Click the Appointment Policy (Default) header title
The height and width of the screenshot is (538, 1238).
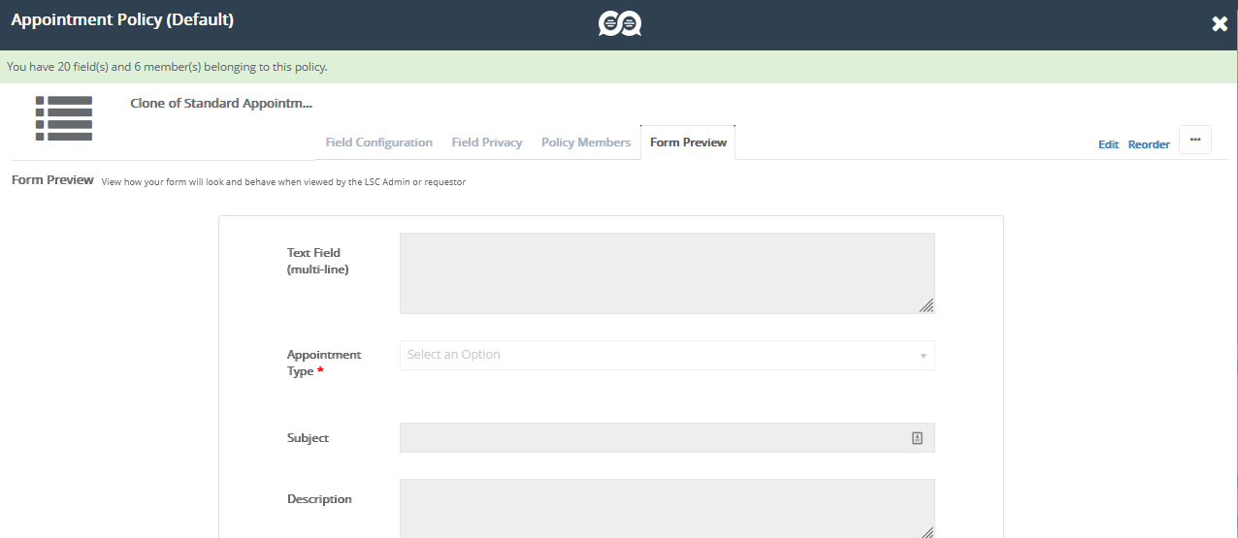122,19
